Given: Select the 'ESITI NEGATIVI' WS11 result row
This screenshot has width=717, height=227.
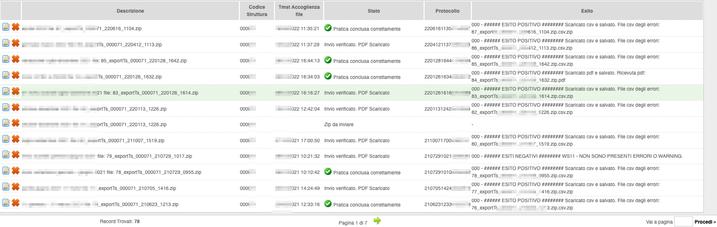Looking at the screenshot, I should tap(577, 156).
